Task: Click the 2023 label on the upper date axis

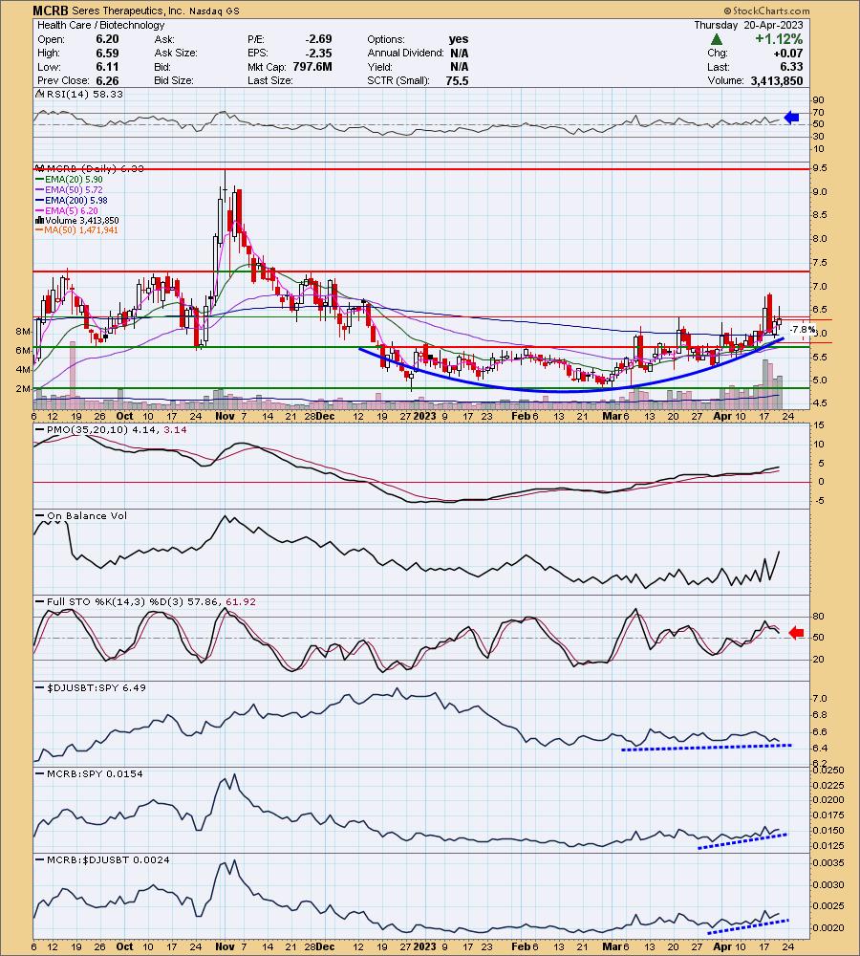Action: 424,416
